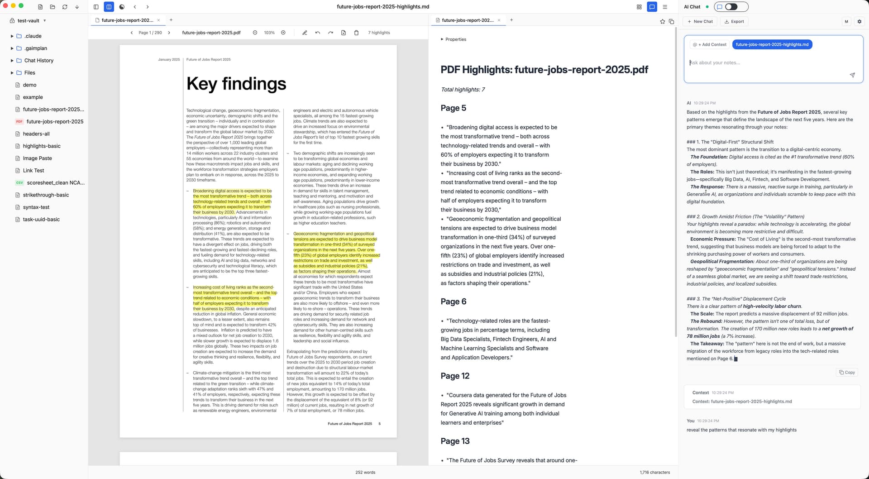The width and height of the screenshot is (869, 479).
Task: Click the Copy button under AI response
Action: coord(847,372)
